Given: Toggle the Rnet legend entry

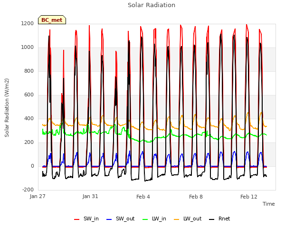Looking at the screenshot, I should (219, 219).
